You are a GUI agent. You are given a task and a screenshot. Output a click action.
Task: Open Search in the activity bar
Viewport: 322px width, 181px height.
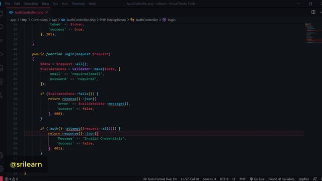2,27
